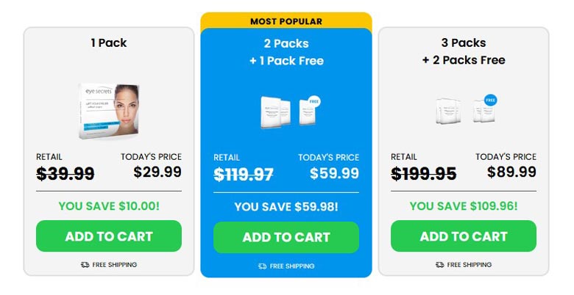Click the FREE badge on the blue card product
The image size is (574, 295).
[314, 101]
